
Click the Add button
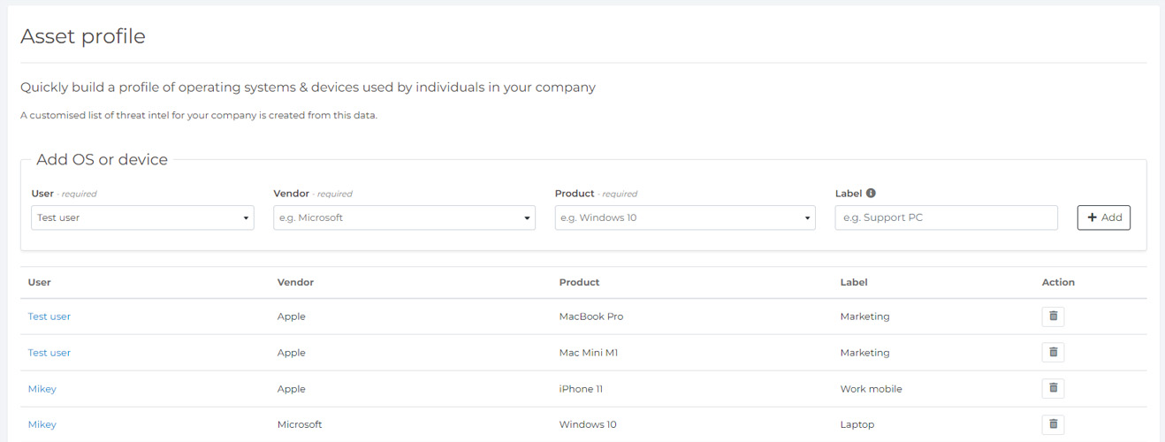pos(1103,217)
